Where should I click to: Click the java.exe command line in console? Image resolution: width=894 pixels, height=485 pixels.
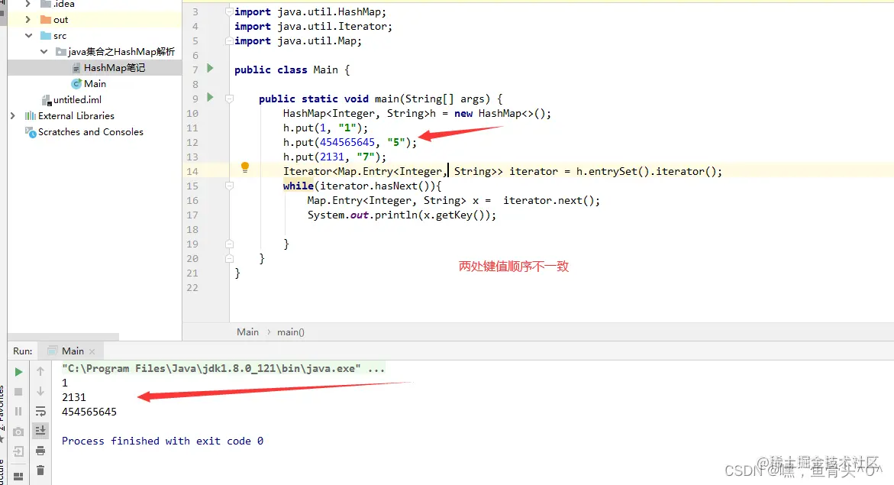tap(223, 368)
